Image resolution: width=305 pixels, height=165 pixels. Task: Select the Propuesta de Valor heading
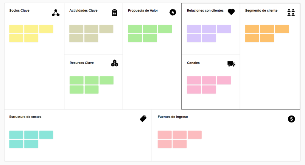pos(143,11)
